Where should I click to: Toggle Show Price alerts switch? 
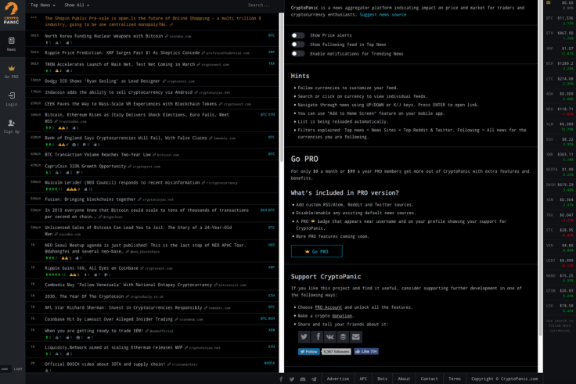coord(298,35)
